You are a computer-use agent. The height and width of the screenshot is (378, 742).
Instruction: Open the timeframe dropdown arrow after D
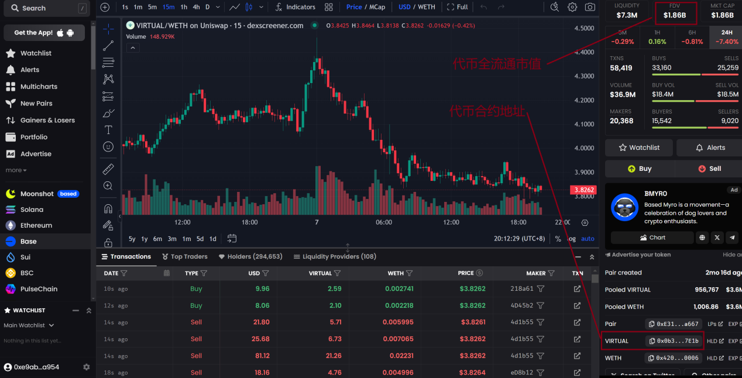[x=218, y=7]
